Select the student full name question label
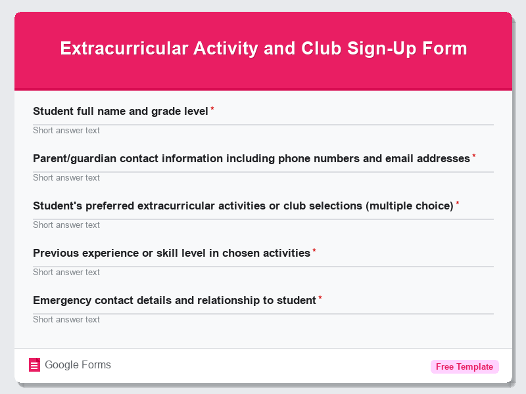526x394 pixels. tap(120, 111)
